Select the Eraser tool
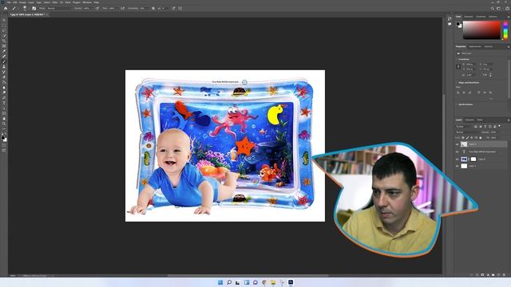This screenshot has width=511, height=287. (4, 77)
